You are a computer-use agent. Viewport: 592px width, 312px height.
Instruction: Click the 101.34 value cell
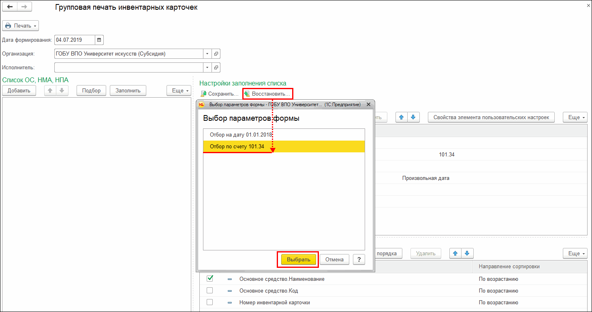coord(447,154)
